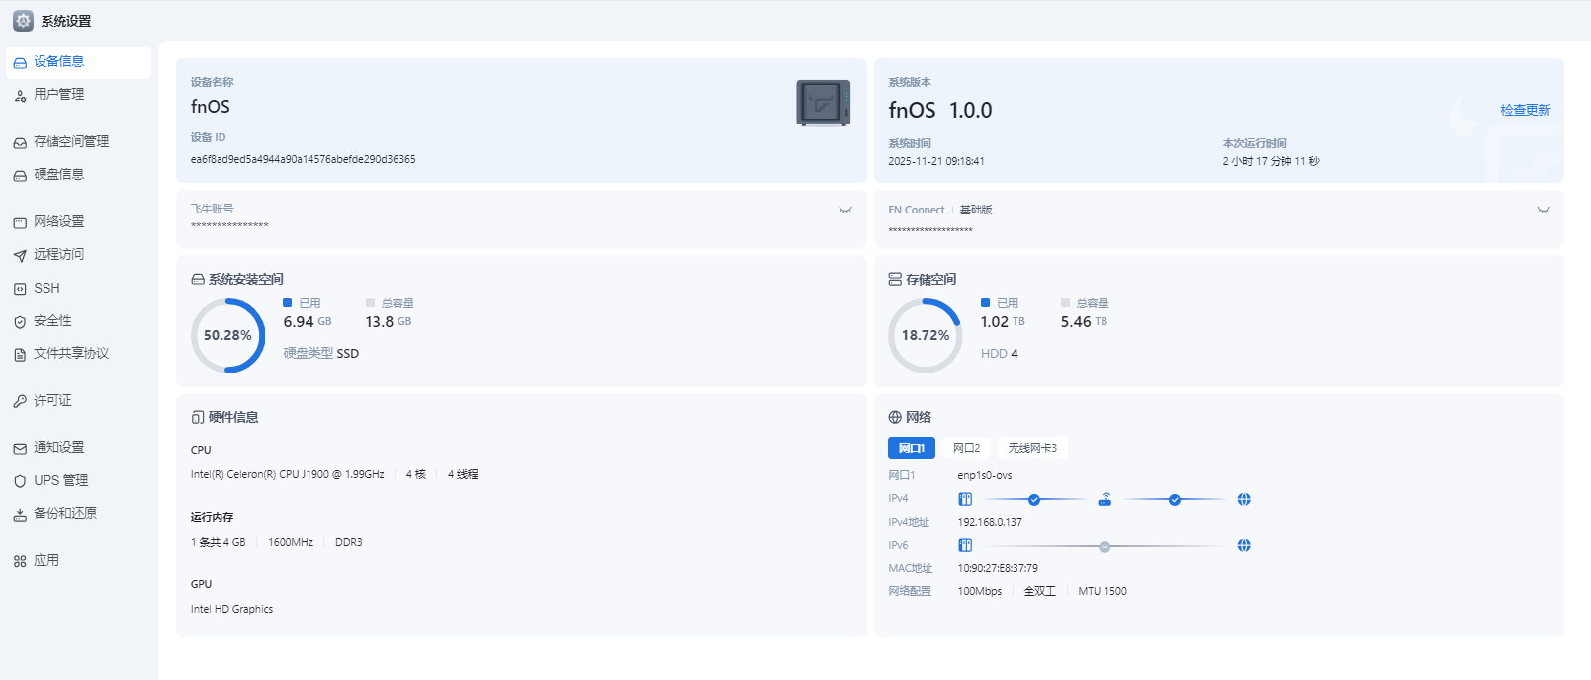The height and width of the screenshot is (680, 1591).
Task: Click the 许可证 key icon
Action: point(20,401)
